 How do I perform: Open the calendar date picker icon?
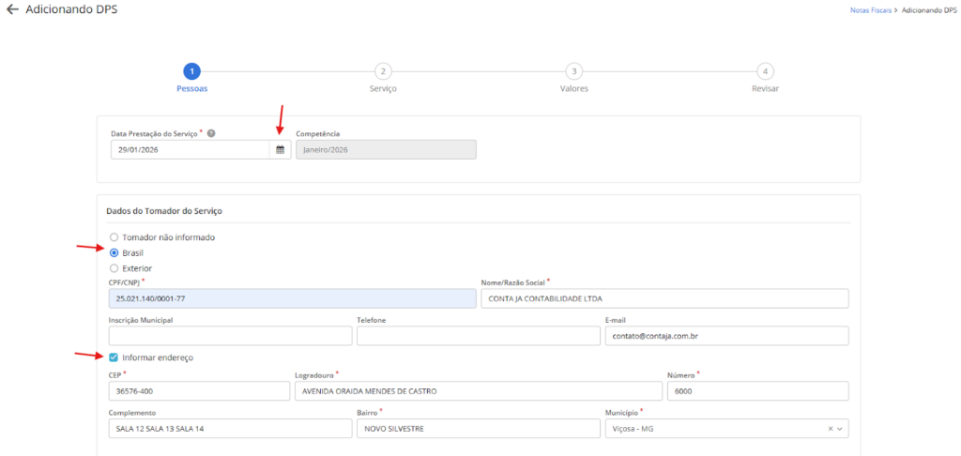(280, 150)
